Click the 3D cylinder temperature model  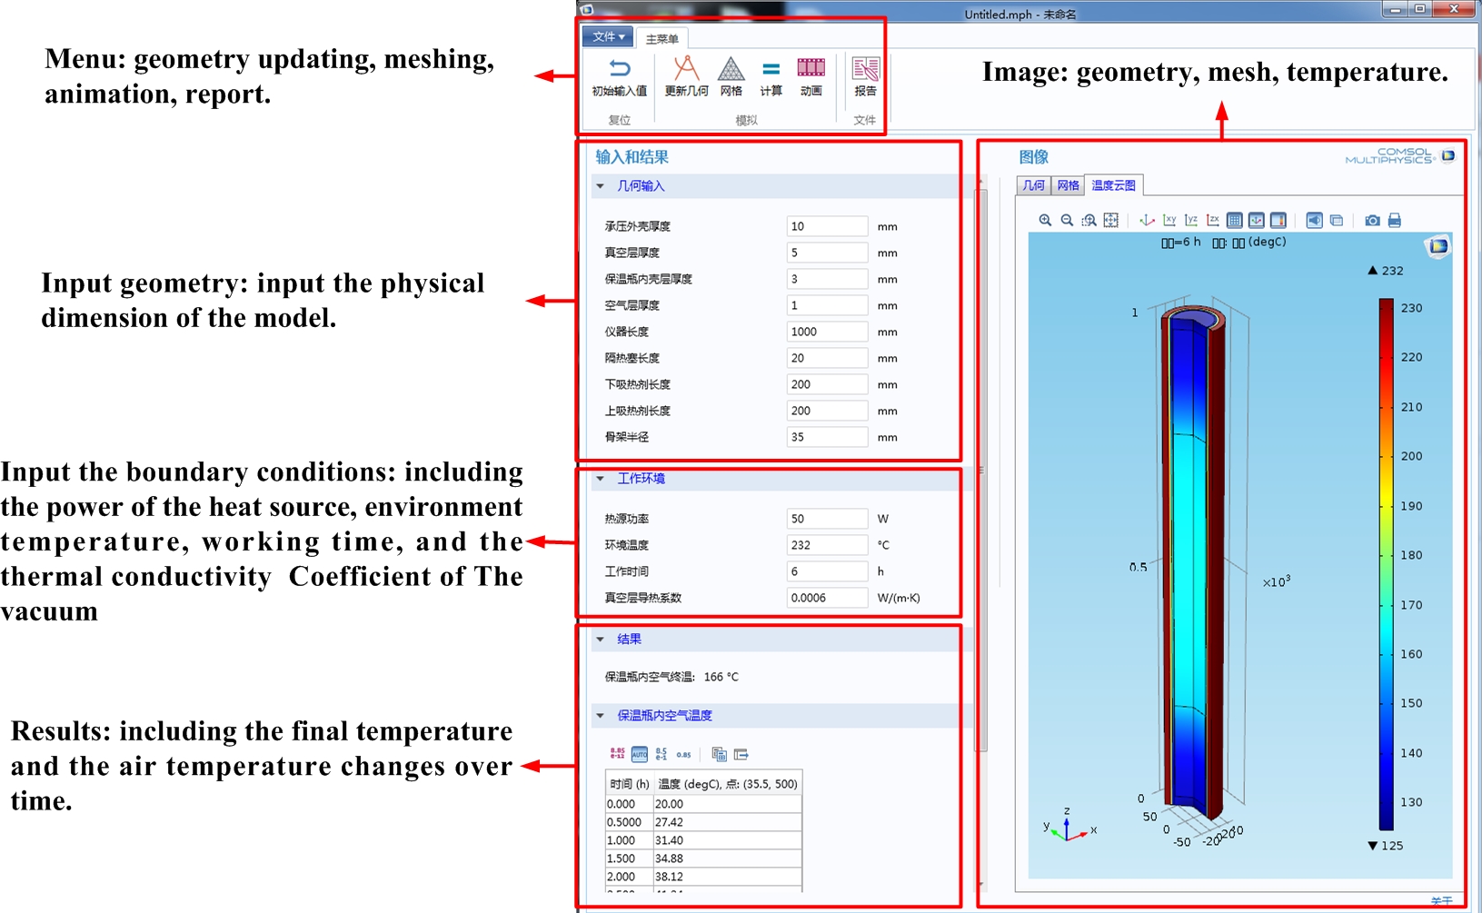[1193, 563]
